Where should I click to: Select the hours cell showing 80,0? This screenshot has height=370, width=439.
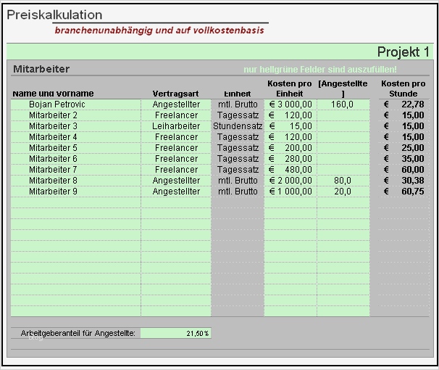(343, 181)
